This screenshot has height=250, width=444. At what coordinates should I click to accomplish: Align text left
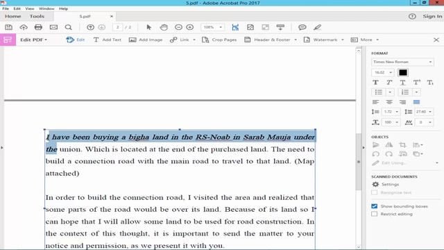tap(375, 102)
